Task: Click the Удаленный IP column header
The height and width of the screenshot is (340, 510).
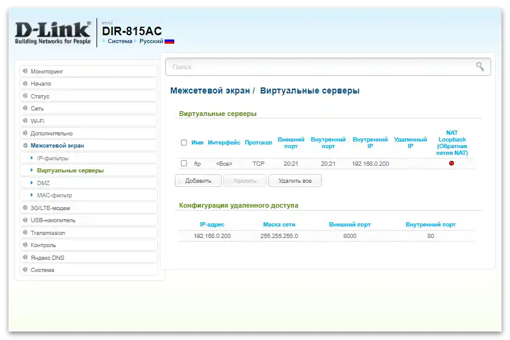Action: [410, 143]
